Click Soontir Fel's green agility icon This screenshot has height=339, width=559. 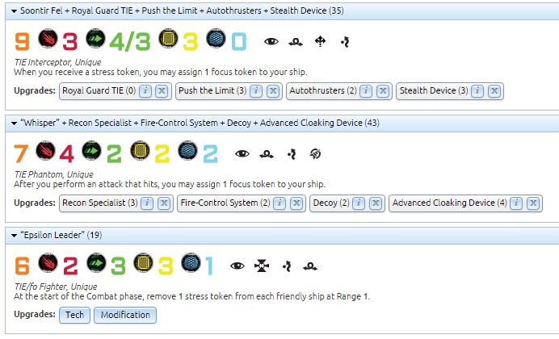point(95,39)
